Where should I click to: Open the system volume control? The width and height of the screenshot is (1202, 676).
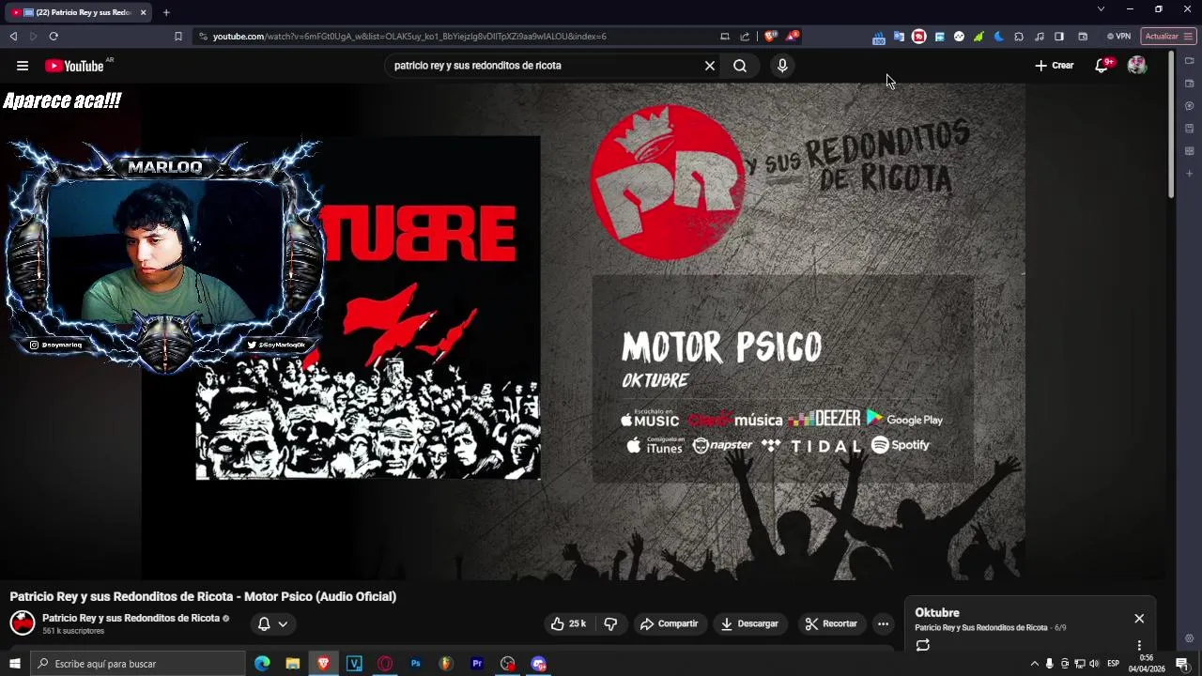click(1094, 664)
